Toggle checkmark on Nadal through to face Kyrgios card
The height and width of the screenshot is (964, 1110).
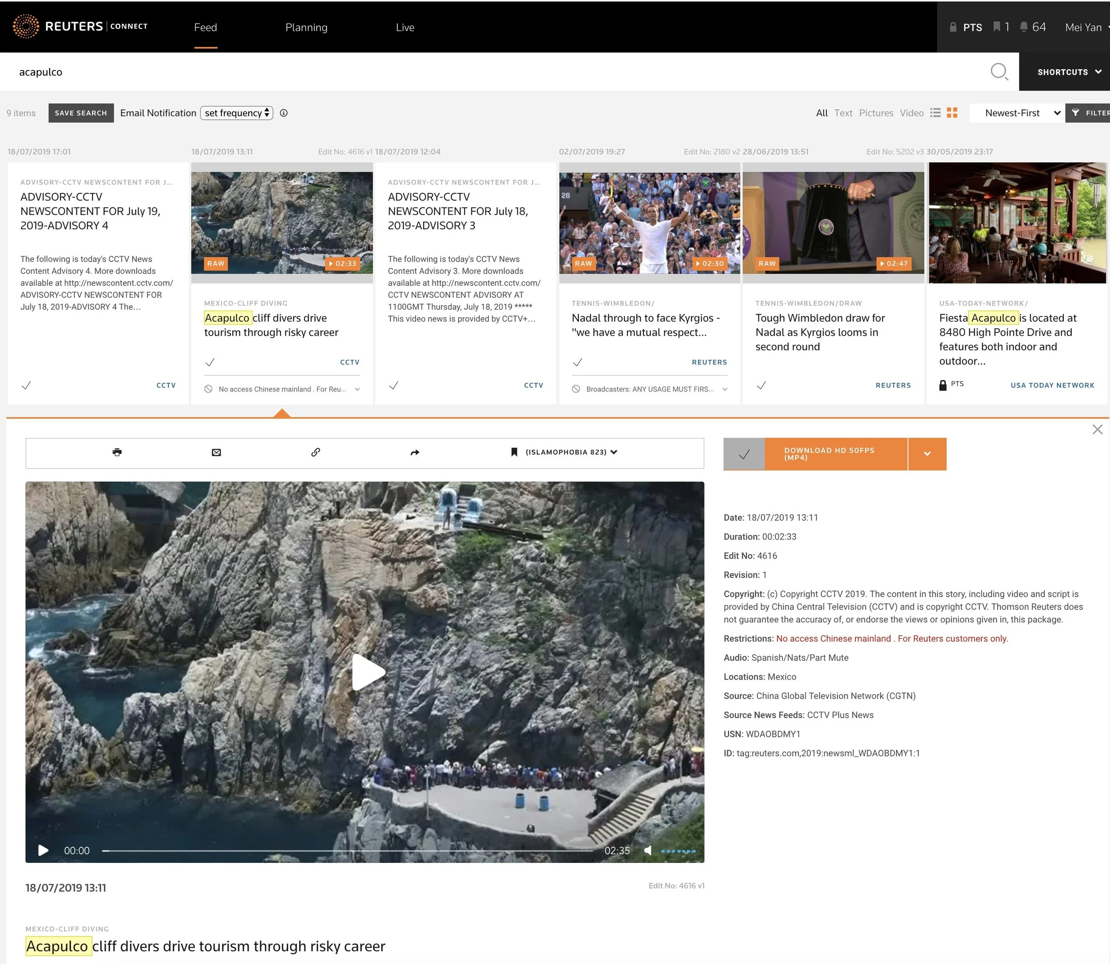coord(578,362)
